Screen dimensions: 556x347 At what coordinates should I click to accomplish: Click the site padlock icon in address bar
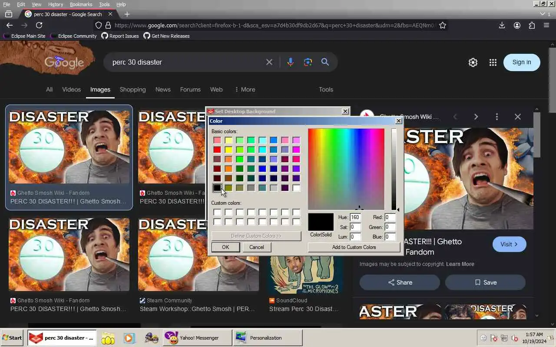point(109,26)
